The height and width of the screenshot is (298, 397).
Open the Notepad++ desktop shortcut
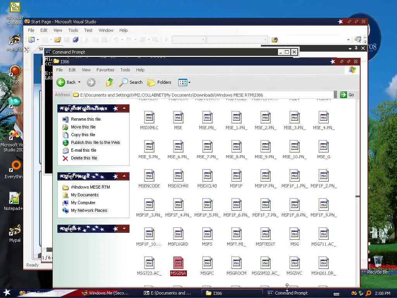13,201
